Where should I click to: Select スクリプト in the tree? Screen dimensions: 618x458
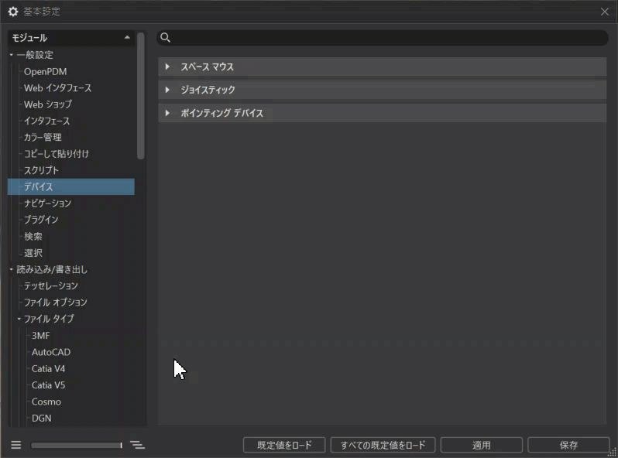[41, 170]
